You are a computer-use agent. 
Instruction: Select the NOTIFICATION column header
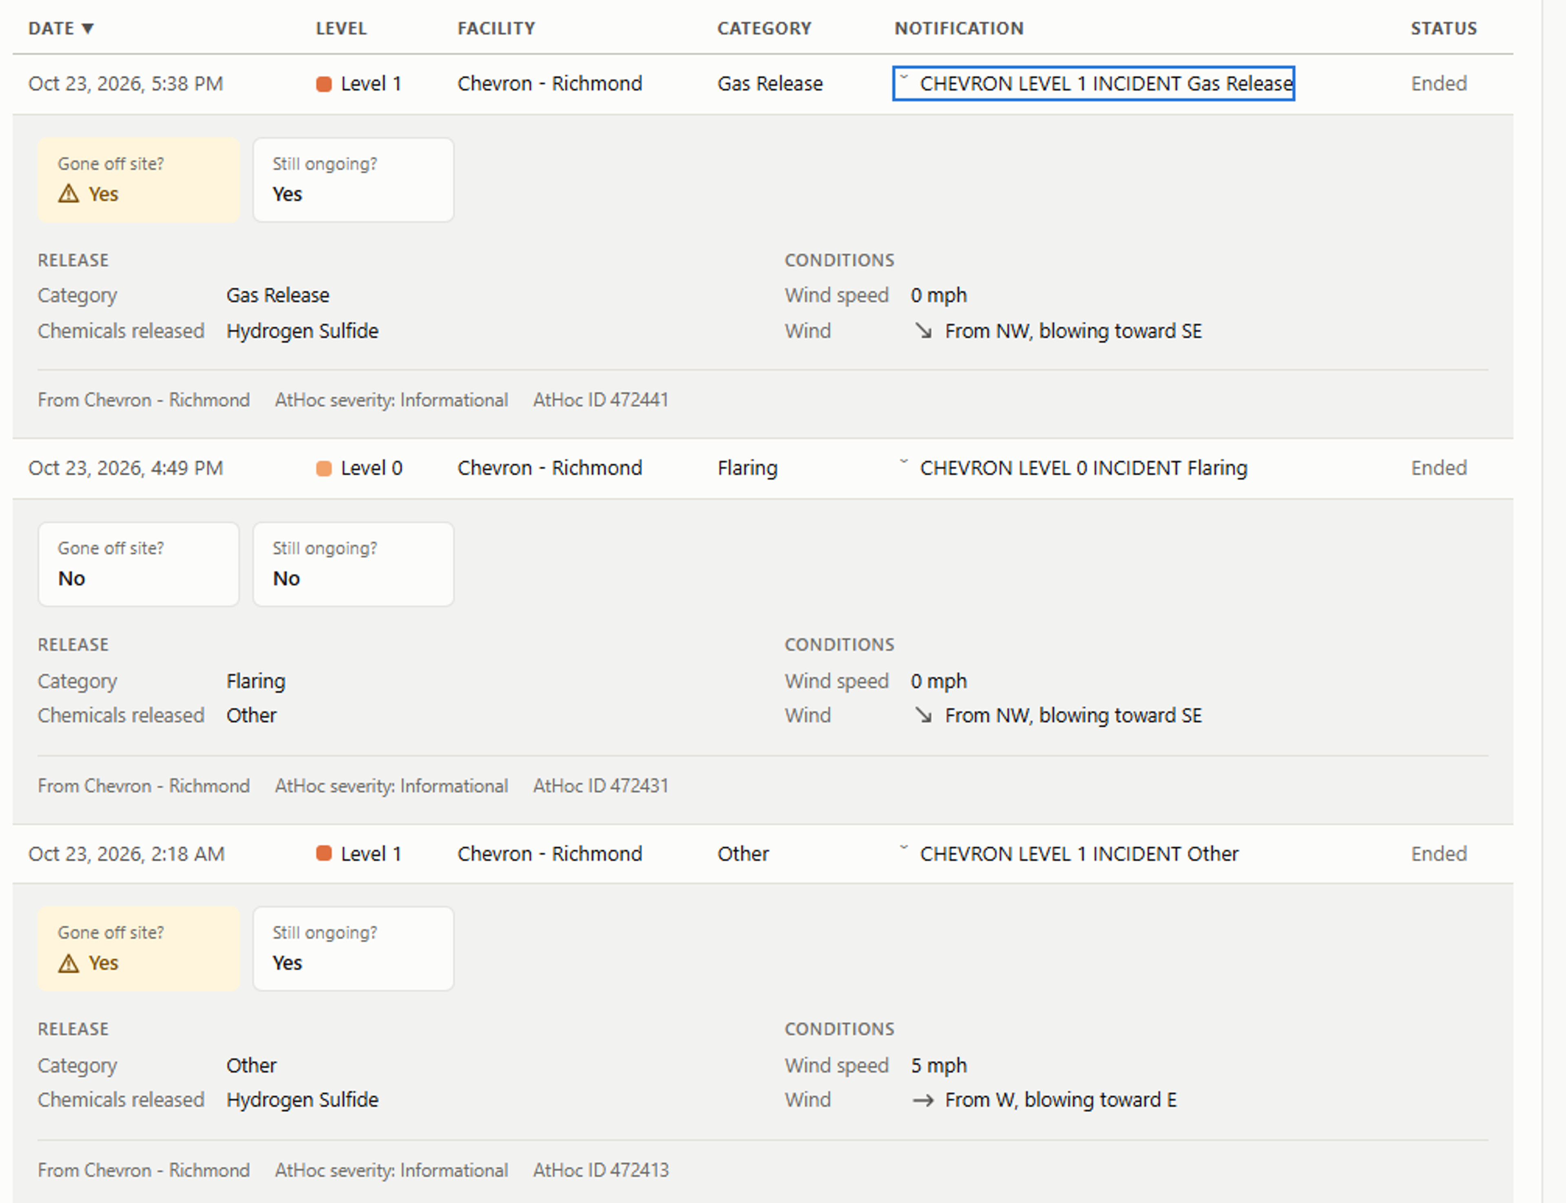(959, 29)
